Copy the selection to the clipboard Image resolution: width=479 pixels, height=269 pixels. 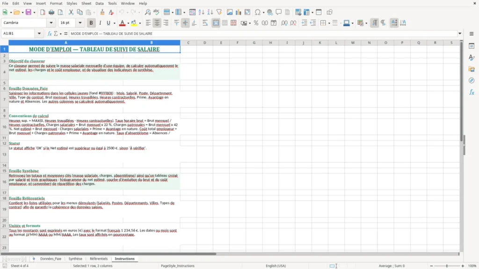click(x=80, y=12)
